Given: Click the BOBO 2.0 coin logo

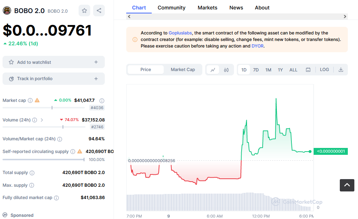Looking at the screenshot, I should click(7, 11).
